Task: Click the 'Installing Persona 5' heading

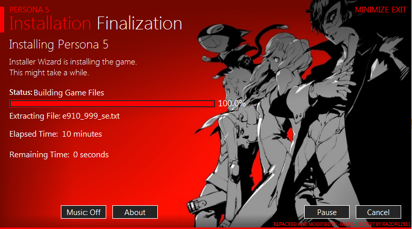Action: coord(59,44)
